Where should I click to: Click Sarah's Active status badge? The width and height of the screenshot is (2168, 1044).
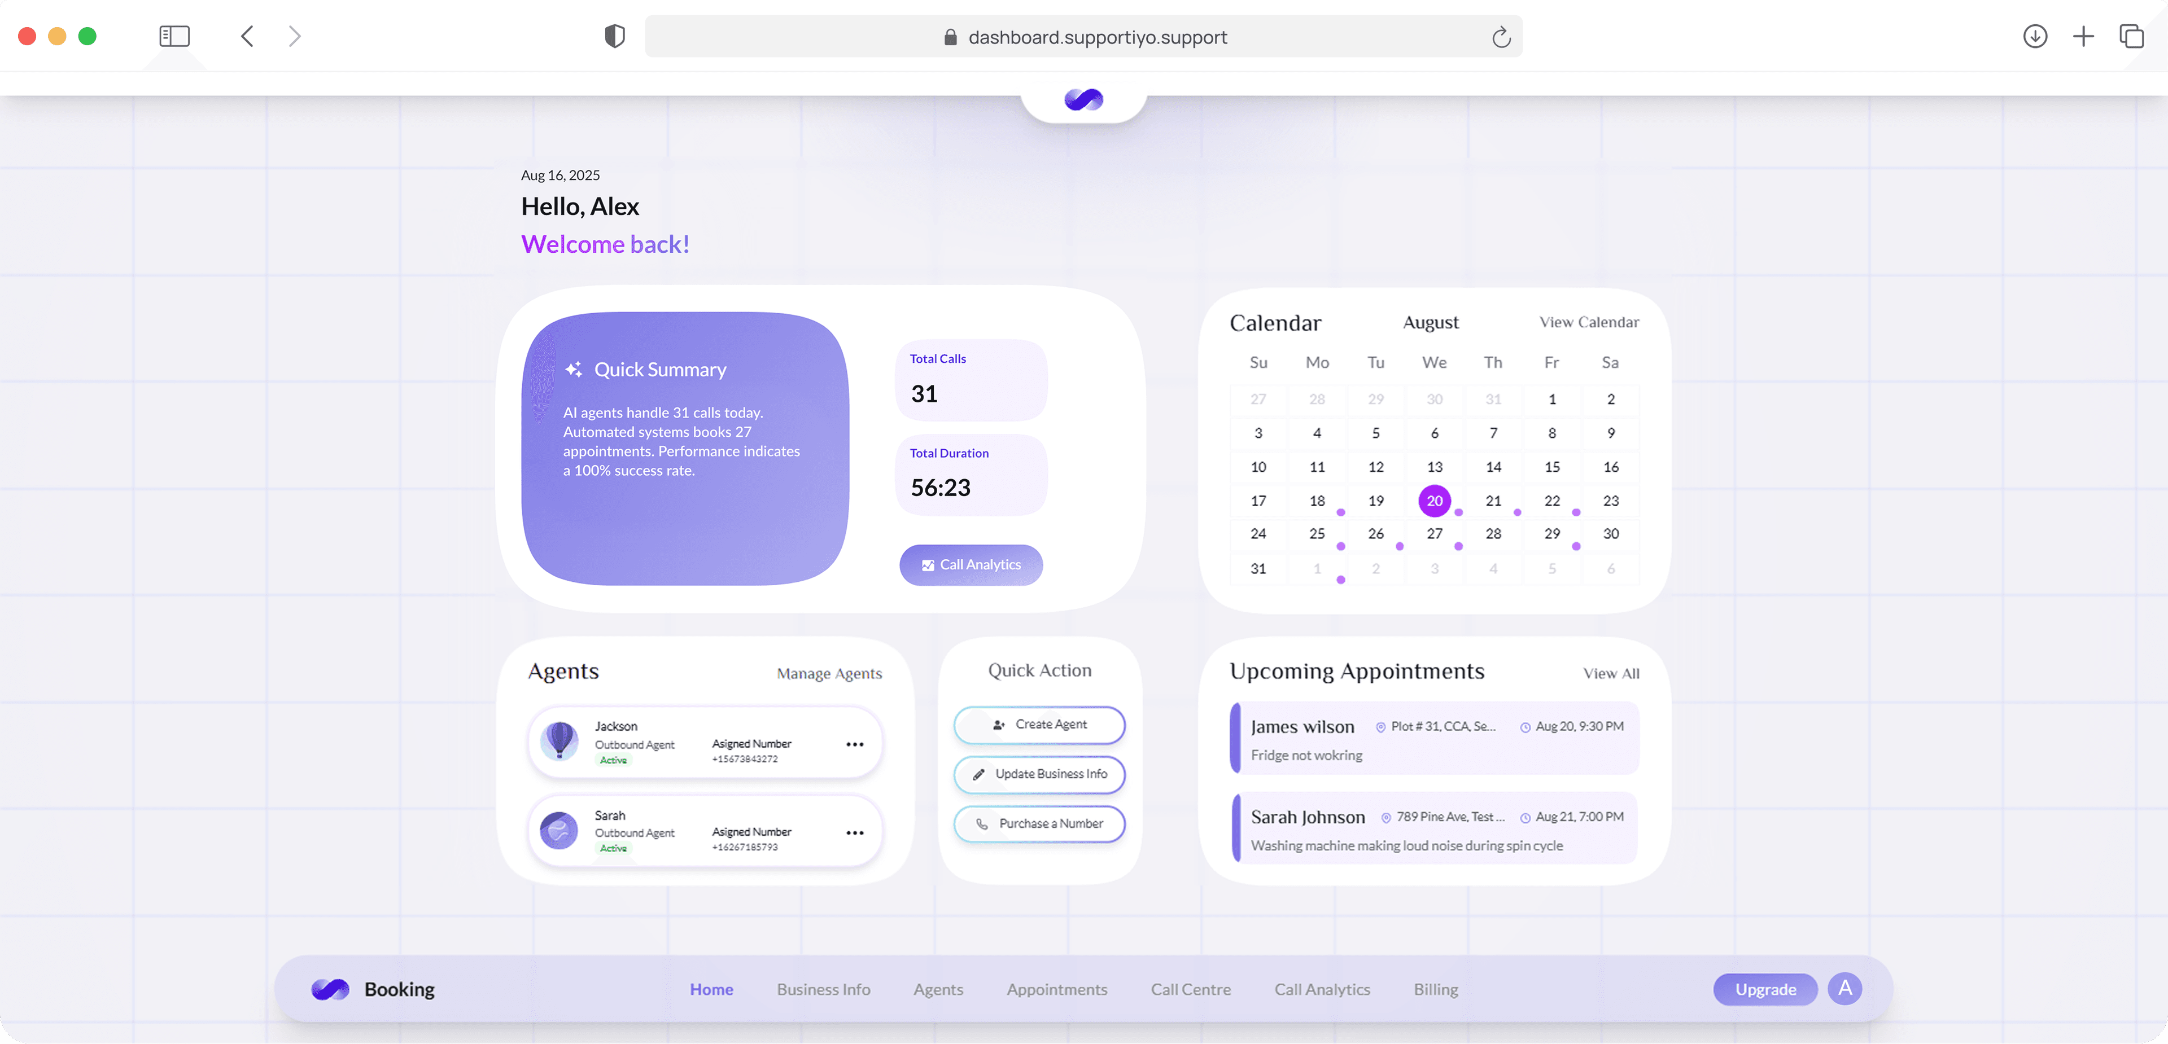coord(613,850)
